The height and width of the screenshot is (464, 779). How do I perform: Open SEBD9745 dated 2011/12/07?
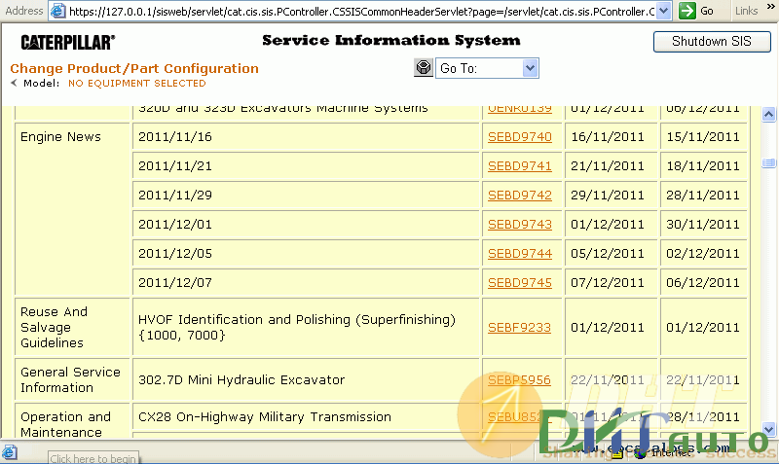click(519, 283)
